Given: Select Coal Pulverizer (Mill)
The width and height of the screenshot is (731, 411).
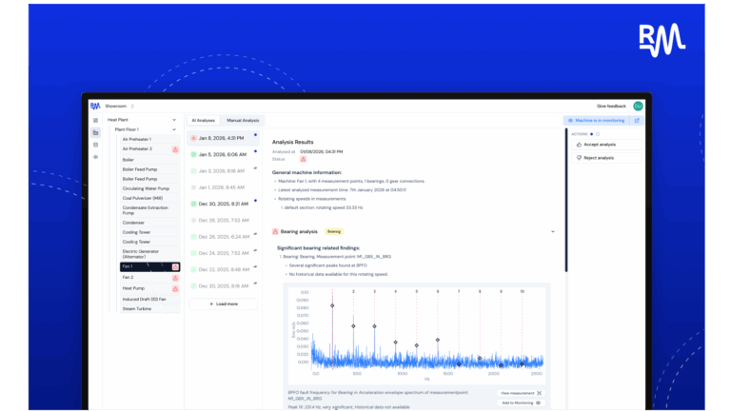Looking at the screenshot, I should [150, 198].
